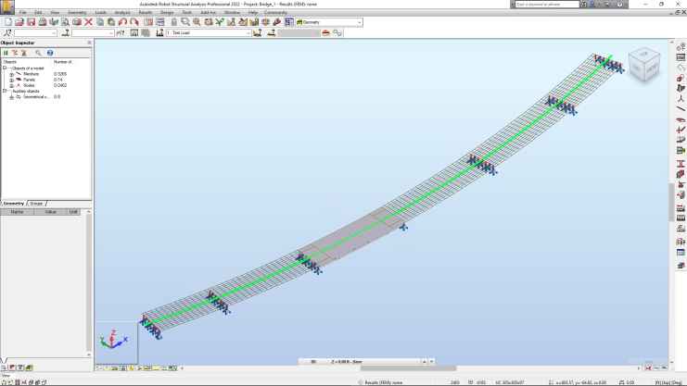Open new project with the blank page icon

(7, 21)
